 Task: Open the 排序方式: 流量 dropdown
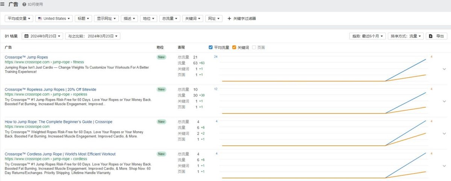pos(406,36)
